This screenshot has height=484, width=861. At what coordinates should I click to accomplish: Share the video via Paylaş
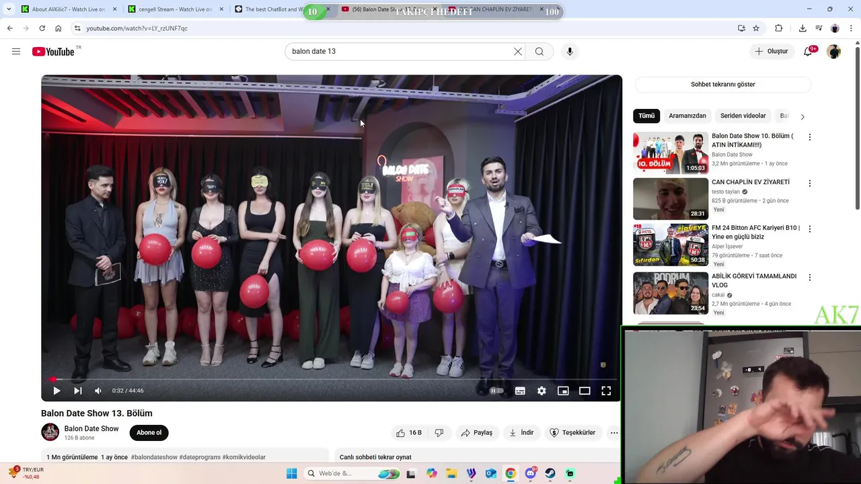point(476,433)
